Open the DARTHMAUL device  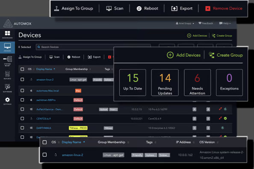pos(44,128)
